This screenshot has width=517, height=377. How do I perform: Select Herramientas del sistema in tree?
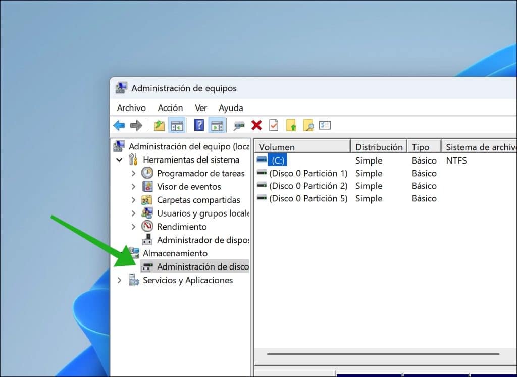pyautogui.click(x=191, y=160)
